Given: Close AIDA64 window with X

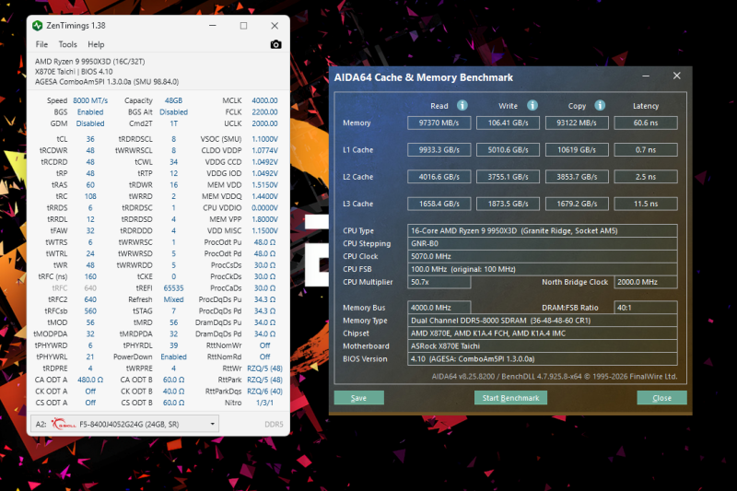Looking at the screenshot, I should coord(676,76).
